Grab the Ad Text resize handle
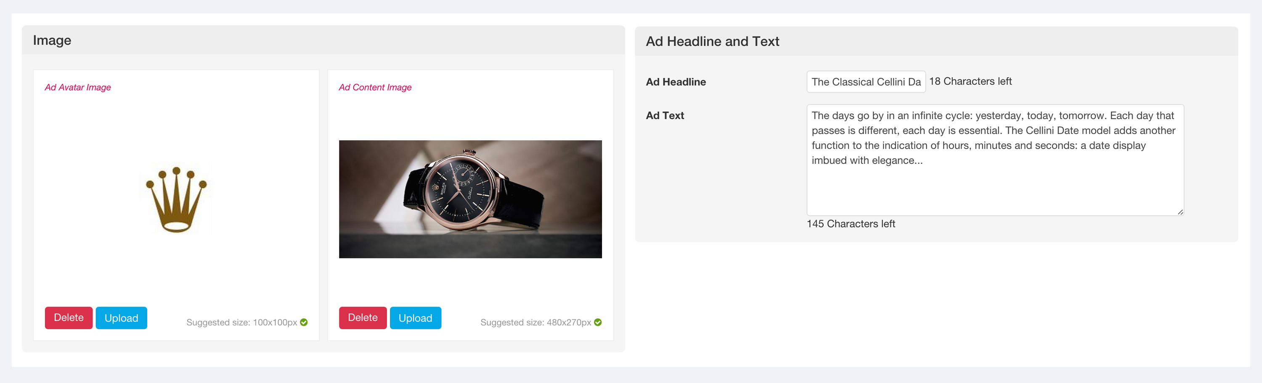 1180,212
